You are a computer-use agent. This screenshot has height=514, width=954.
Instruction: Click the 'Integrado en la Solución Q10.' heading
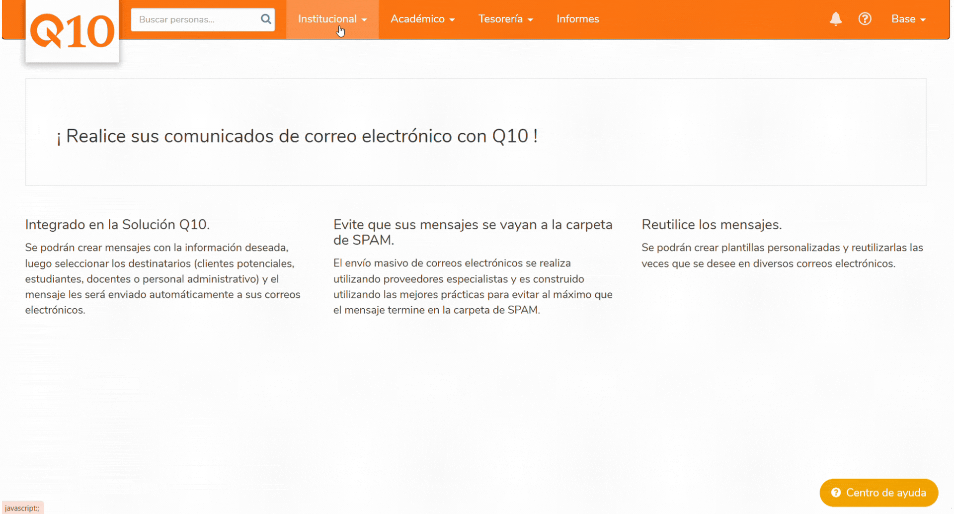118,225
